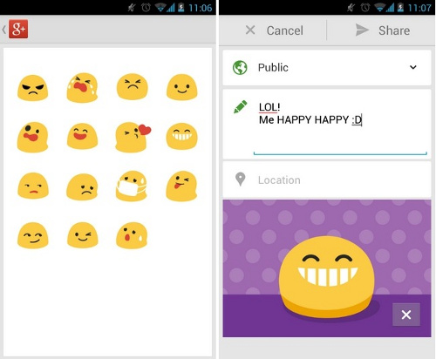Click the green globe Public icon

(240, 68)
